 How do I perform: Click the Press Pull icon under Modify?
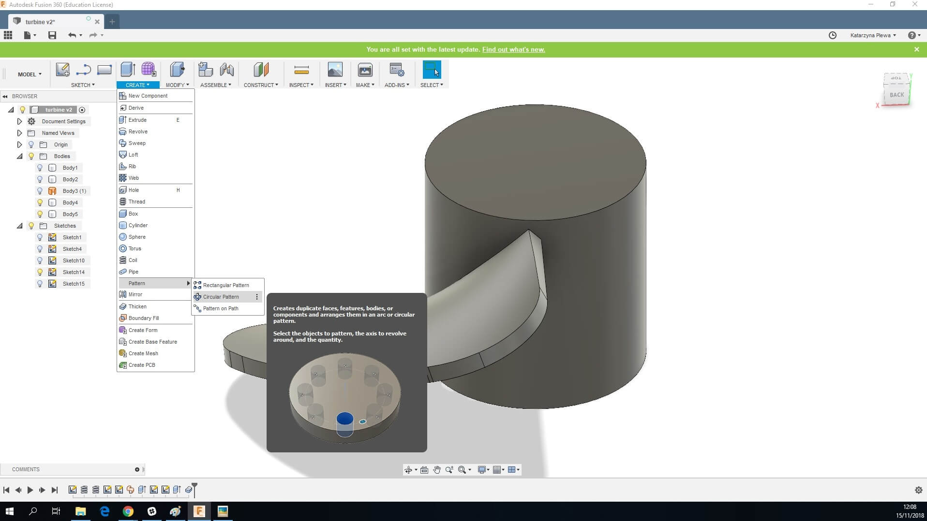177,70
